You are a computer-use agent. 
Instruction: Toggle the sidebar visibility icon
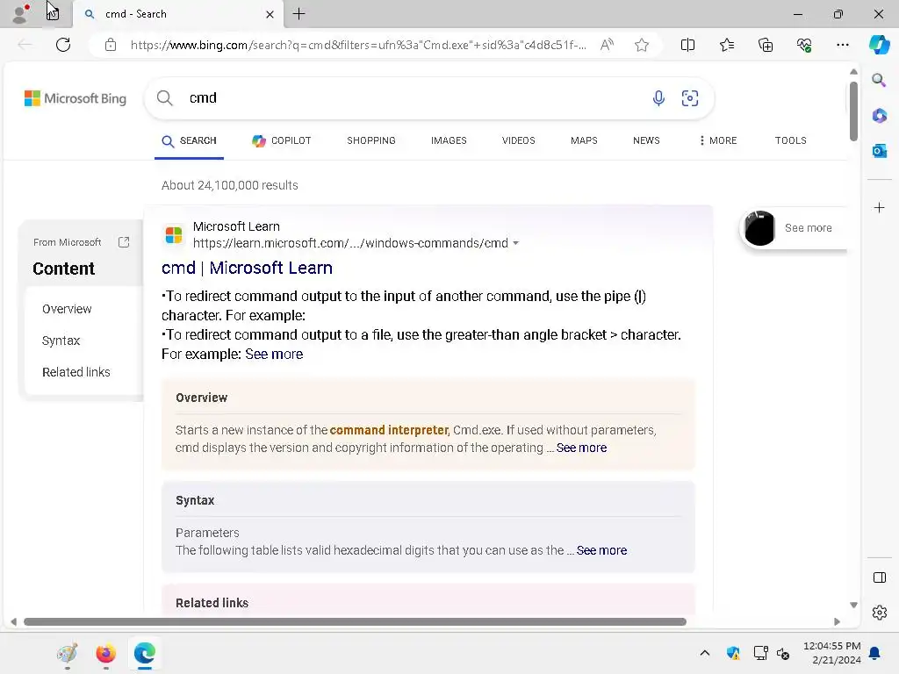point(879,577)
